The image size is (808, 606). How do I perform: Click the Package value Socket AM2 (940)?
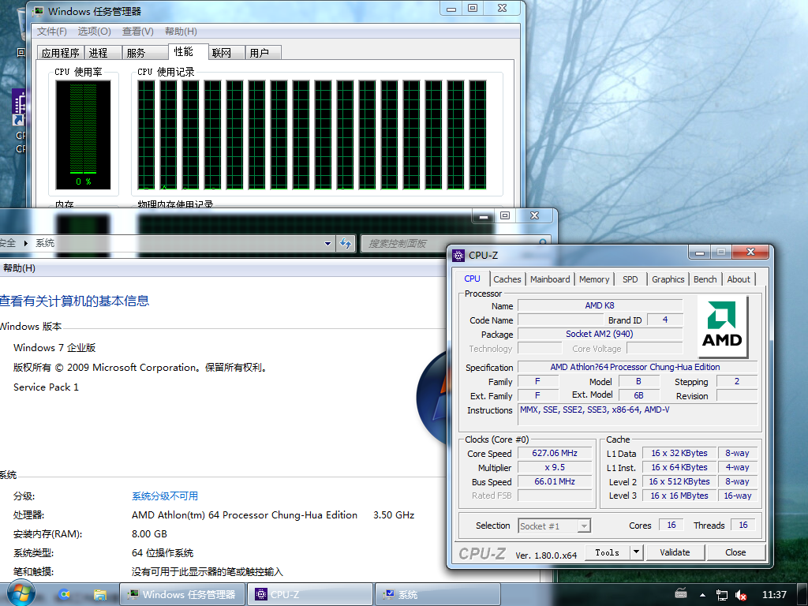point(600,334)
